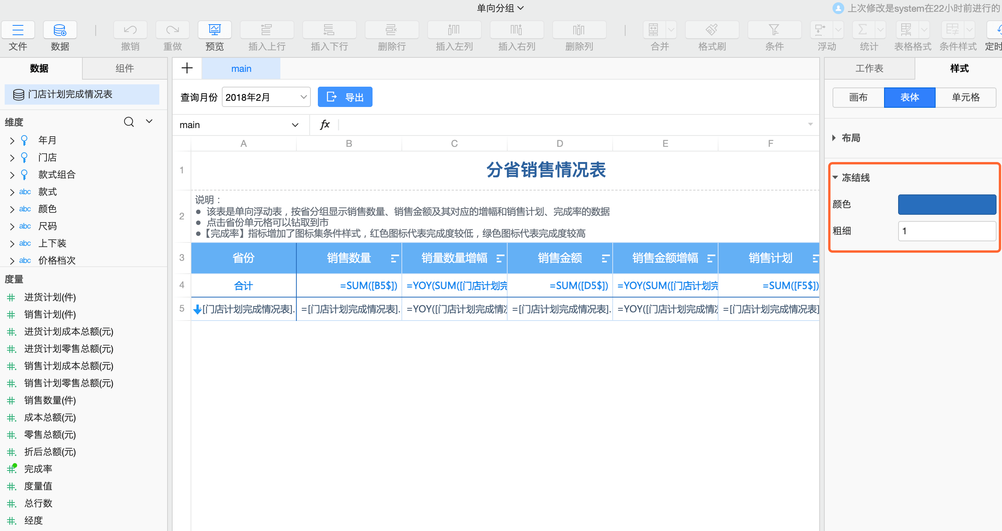
Task: Click the 冻结线 section expander
Action: coord(836,178)
